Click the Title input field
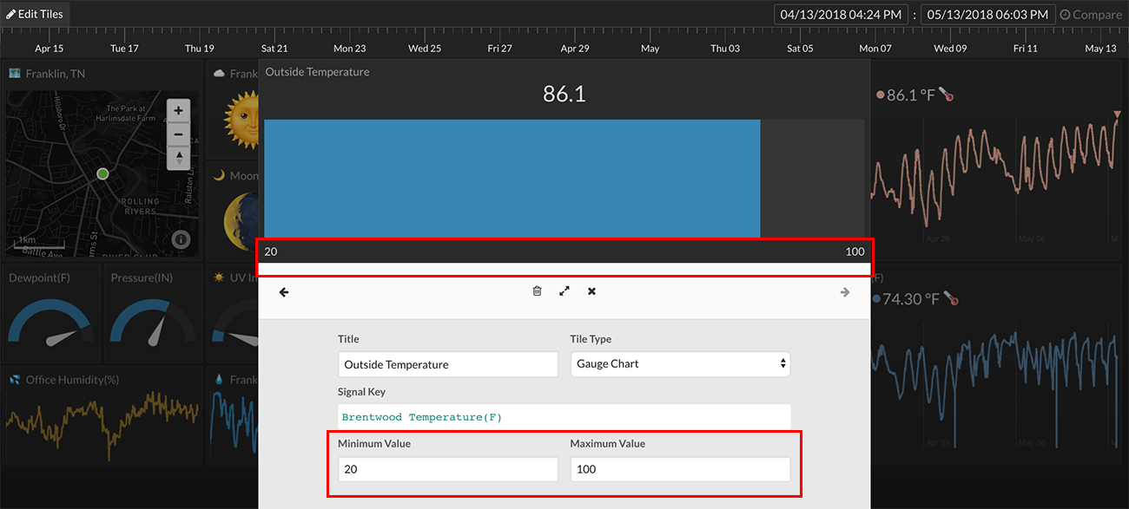 (447, 365)
